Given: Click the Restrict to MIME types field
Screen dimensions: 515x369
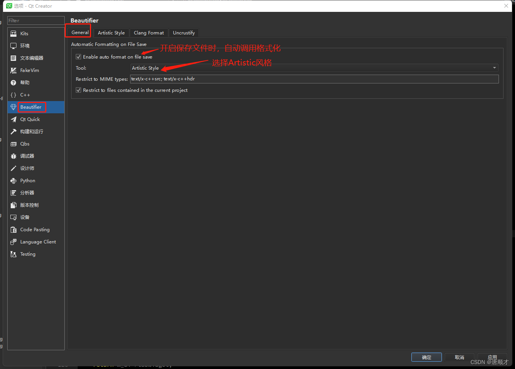Looking at the screenshot, I should pos(315,79).
